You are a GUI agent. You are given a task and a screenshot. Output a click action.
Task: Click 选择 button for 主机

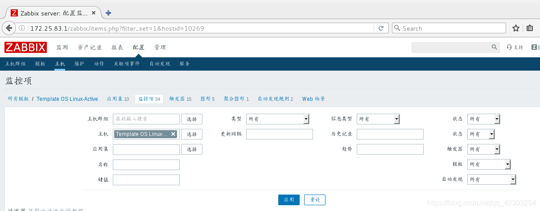click(x=192, y=134)
